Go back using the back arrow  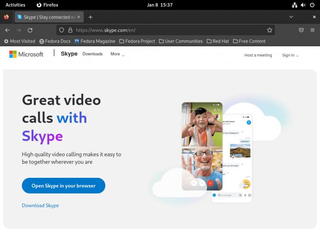7,30
